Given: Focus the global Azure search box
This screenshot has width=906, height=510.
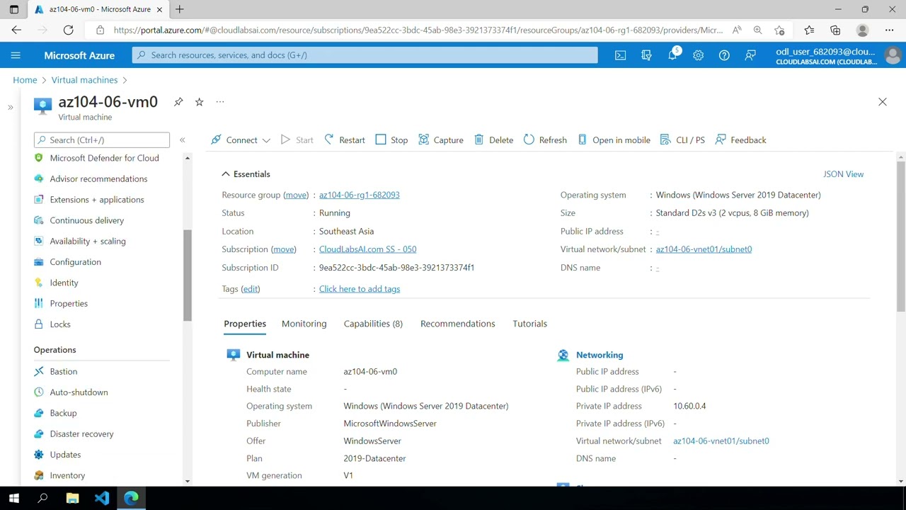Looking at the screenshot, I should [x=365, y=55].
